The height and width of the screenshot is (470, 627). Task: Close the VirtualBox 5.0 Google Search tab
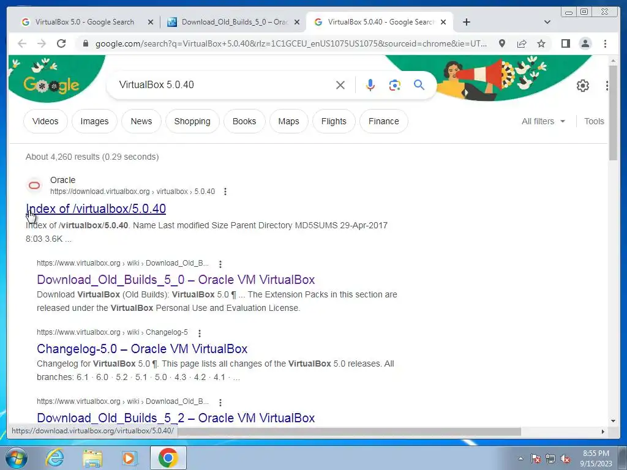point(151,23)
